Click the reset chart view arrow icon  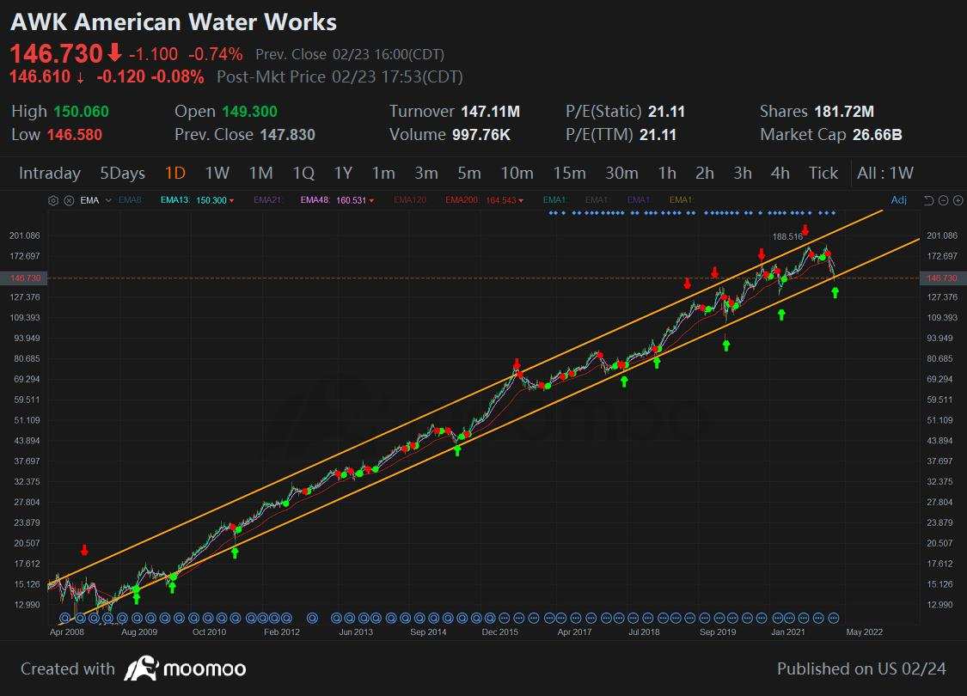point(929,200)
